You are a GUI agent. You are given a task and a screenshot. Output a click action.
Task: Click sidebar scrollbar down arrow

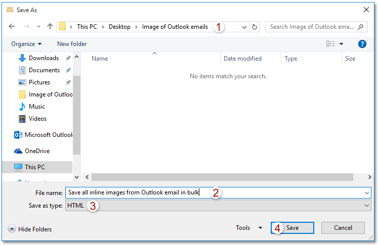(76, 177)
